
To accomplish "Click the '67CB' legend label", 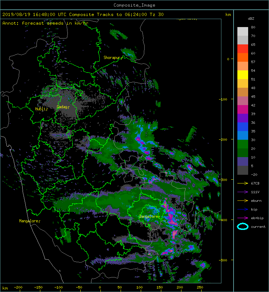I will [255, 183].
